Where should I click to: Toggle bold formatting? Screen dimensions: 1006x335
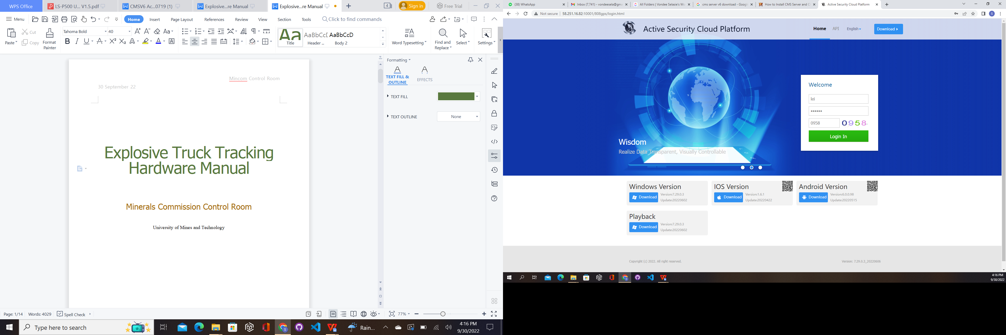tap(68, 41)
